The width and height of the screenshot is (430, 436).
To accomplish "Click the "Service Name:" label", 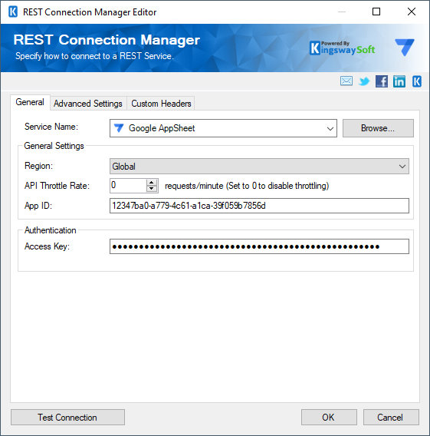I will pos(51,127).
